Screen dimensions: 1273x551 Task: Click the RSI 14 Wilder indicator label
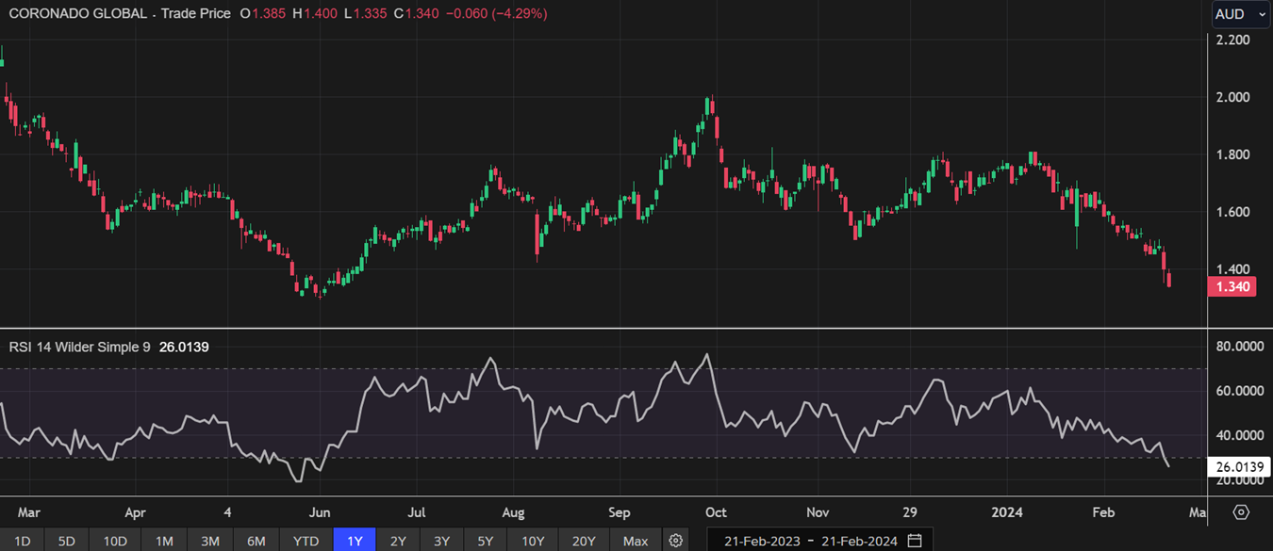pos(79,347)
